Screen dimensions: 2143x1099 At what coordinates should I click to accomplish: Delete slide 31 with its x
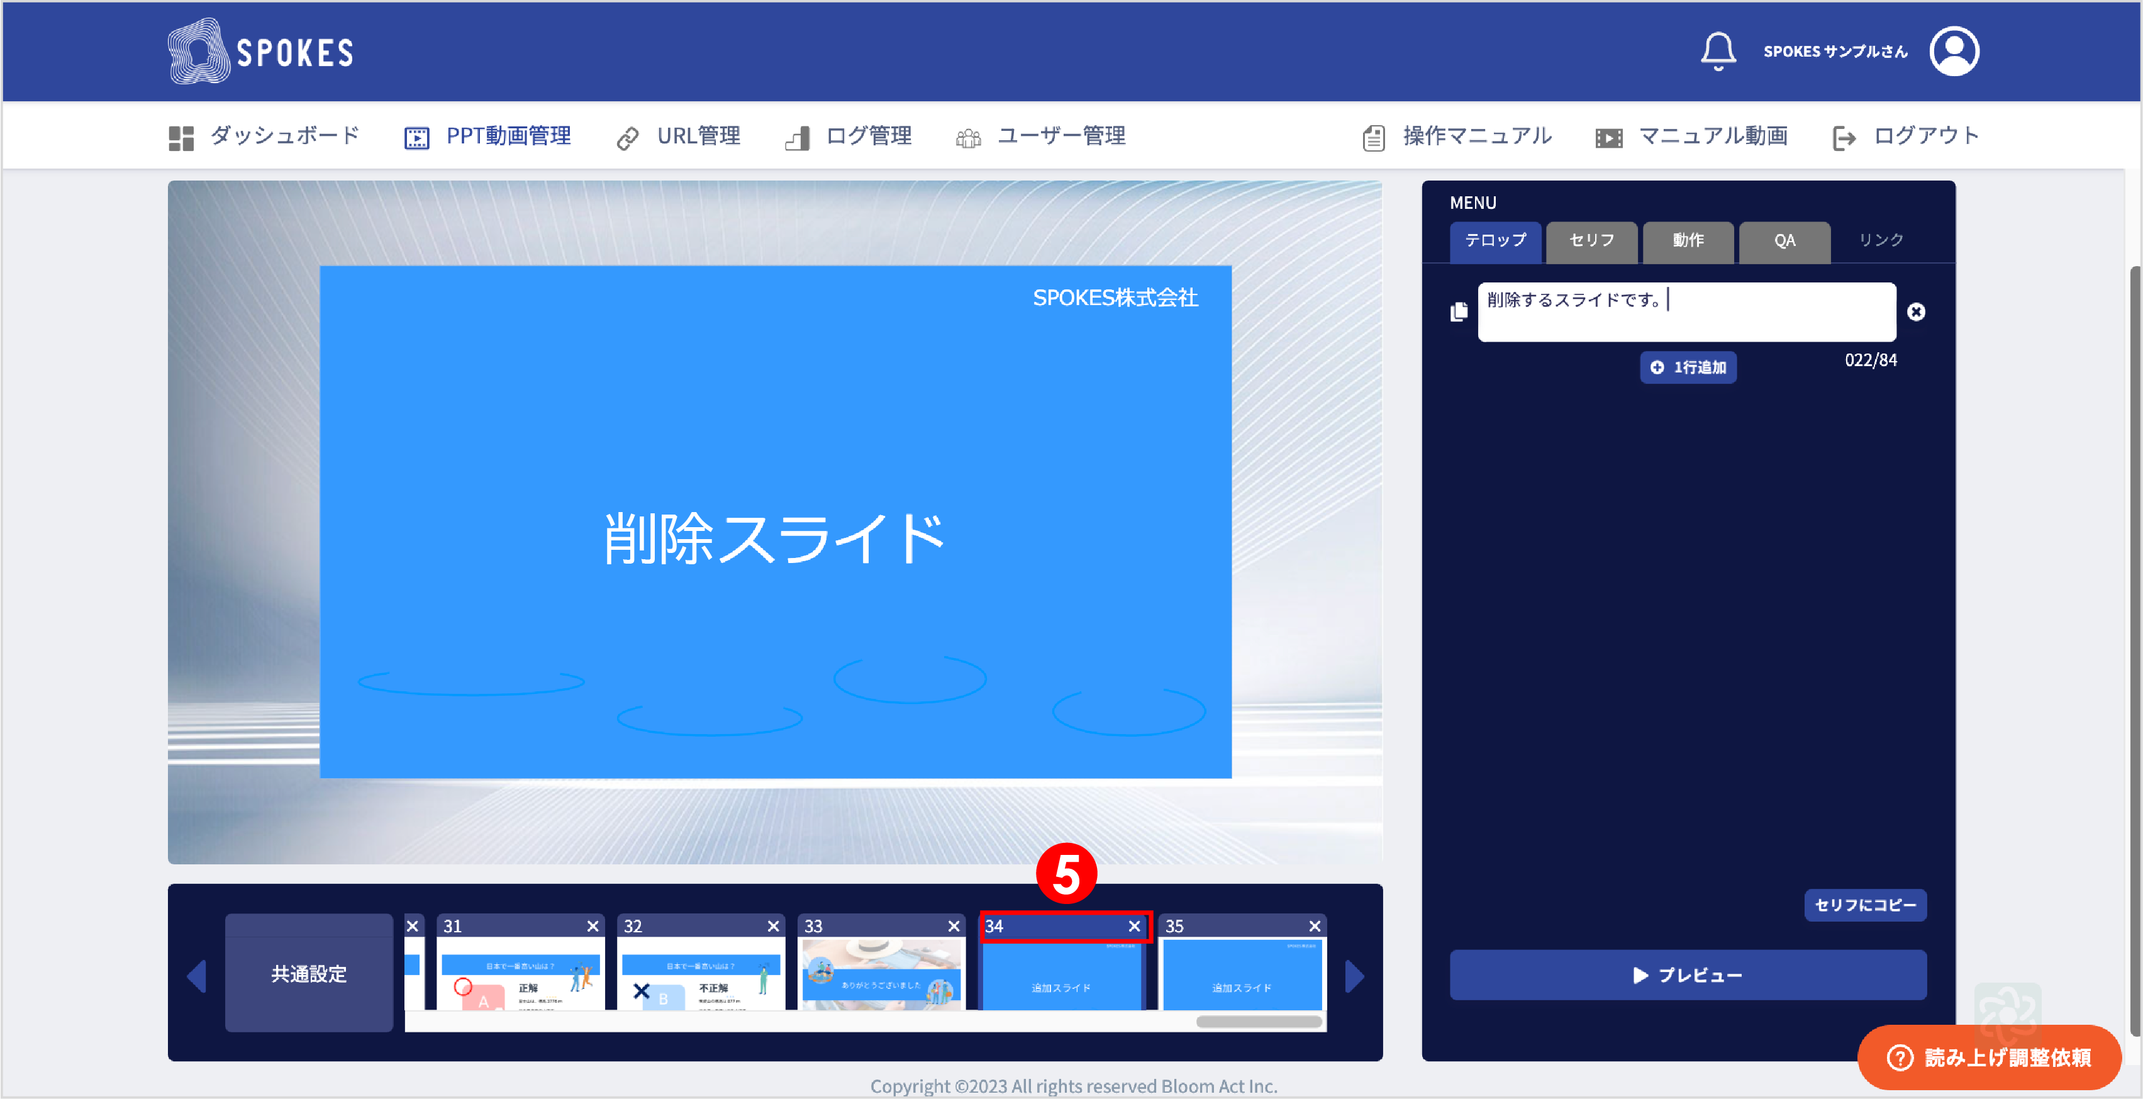[x=593, y=927]
